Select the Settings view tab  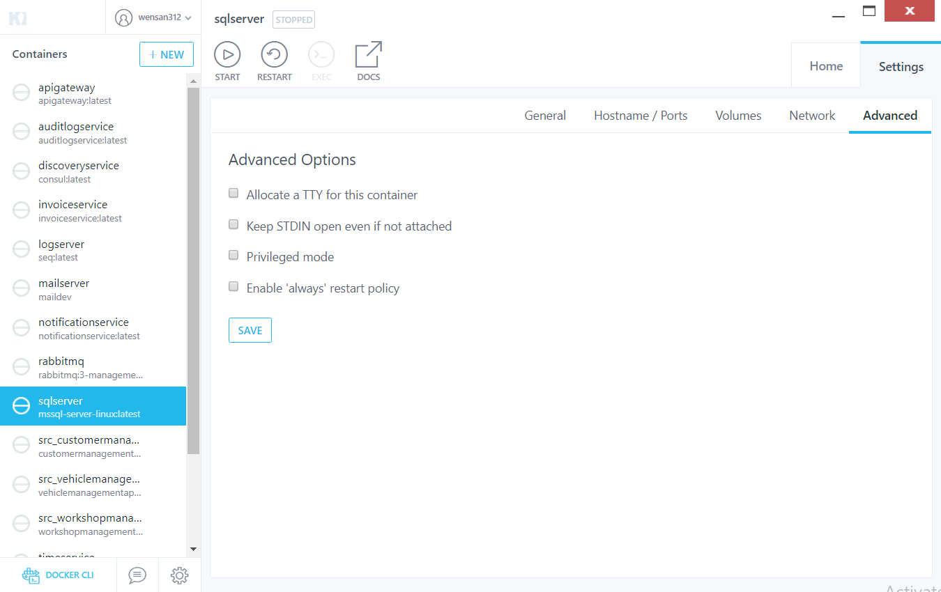tap(901, 65)
